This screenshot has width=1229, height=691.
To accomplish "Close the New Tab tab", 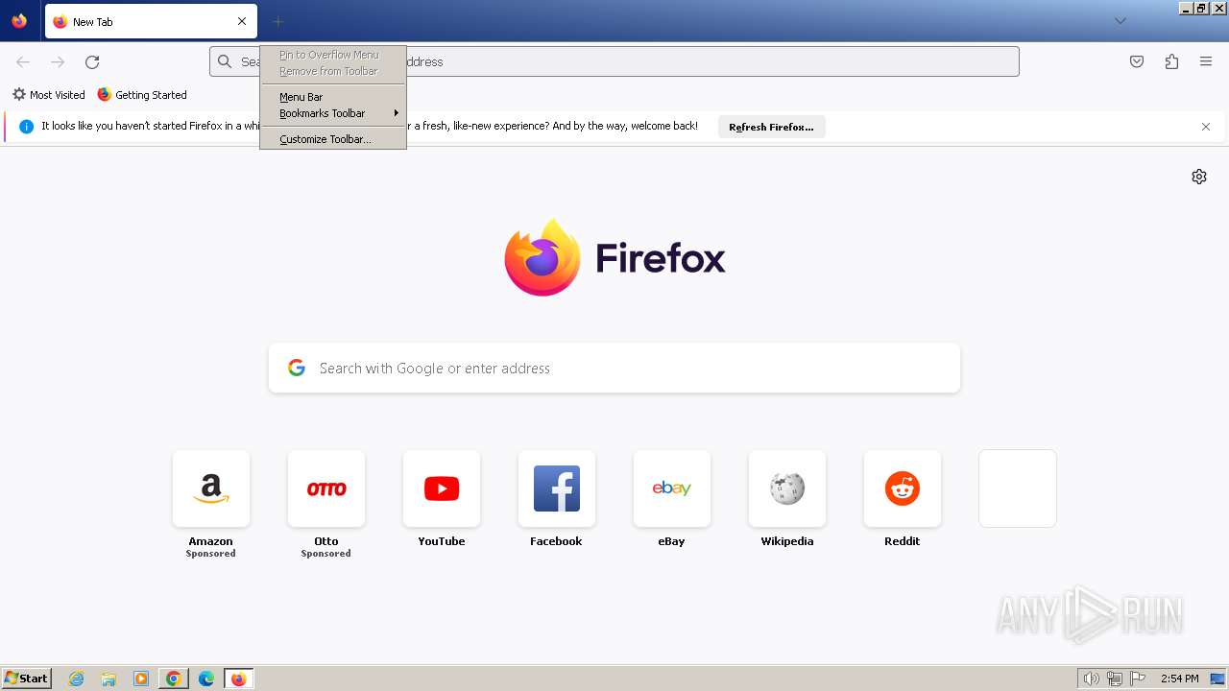I will click(242, 21).
